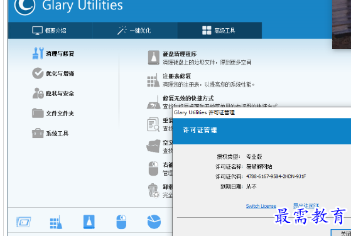The height and width of the screenshot is (236, 351).
Task: Open the disk cleaner brush icon
Action: coord(154,58)
